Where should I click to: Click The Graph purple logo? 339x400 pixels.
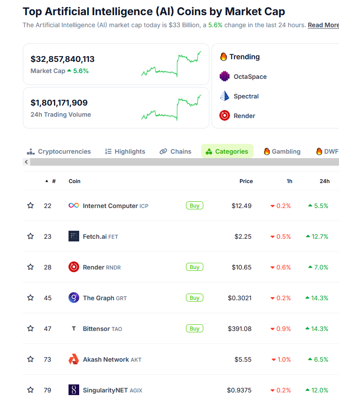pos(73,298)
